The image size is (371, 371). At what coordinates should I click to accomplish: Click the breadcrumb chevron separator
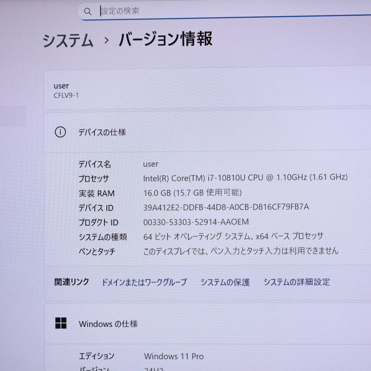[106, 40]
